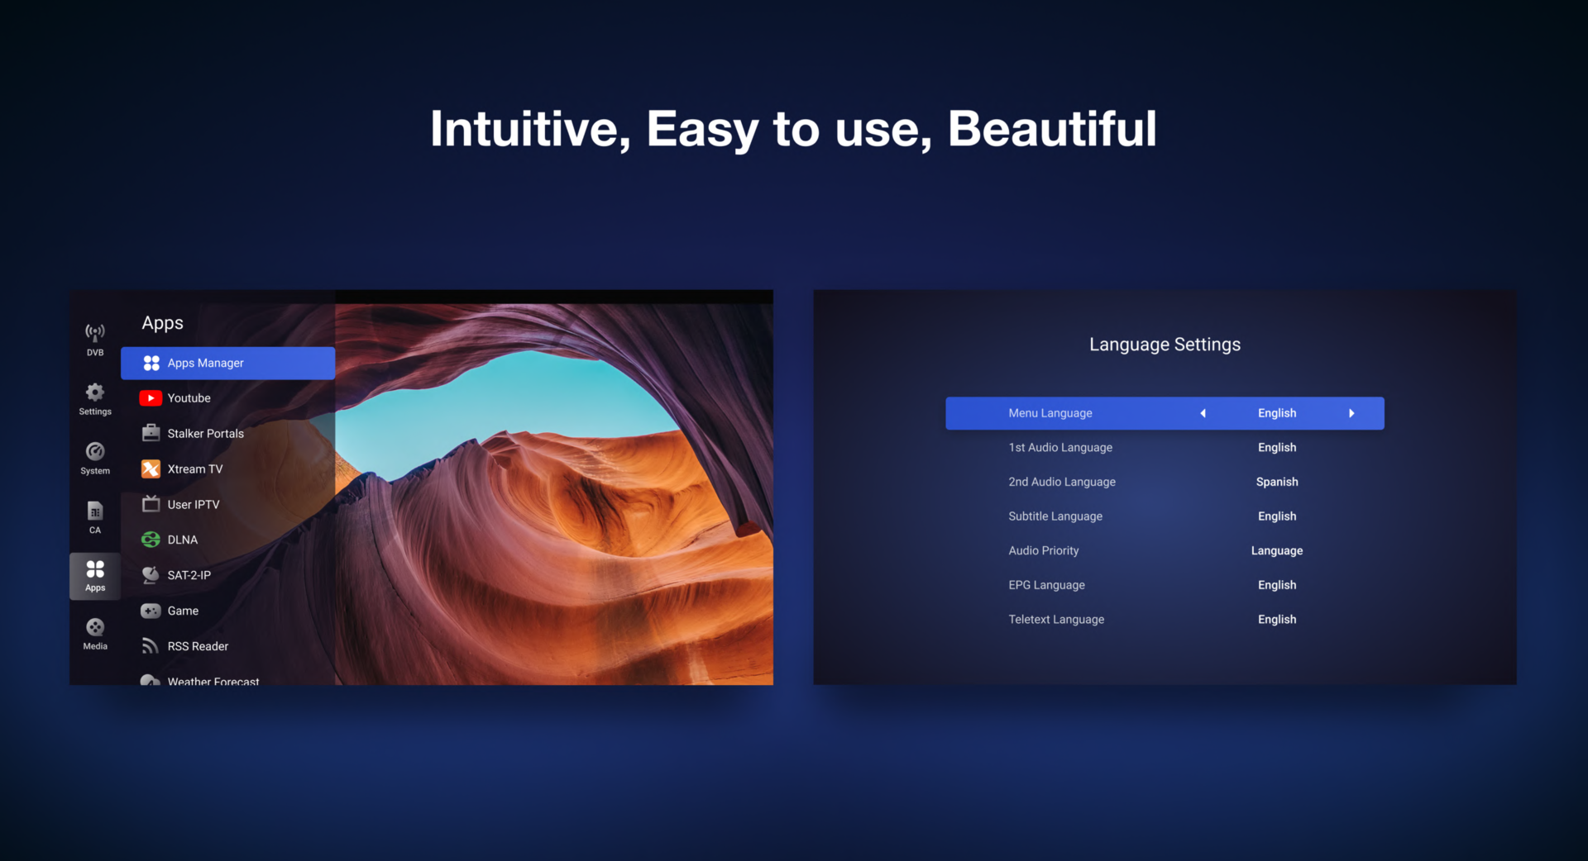Click the red Youtube play icon
The width and height of the screenshot is (1588, 861).
point(151,398)
